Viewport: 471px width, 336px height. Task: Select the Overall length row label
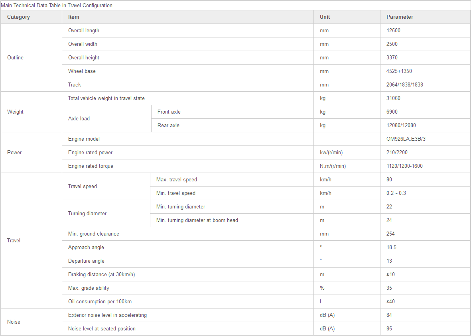[83, 31]
